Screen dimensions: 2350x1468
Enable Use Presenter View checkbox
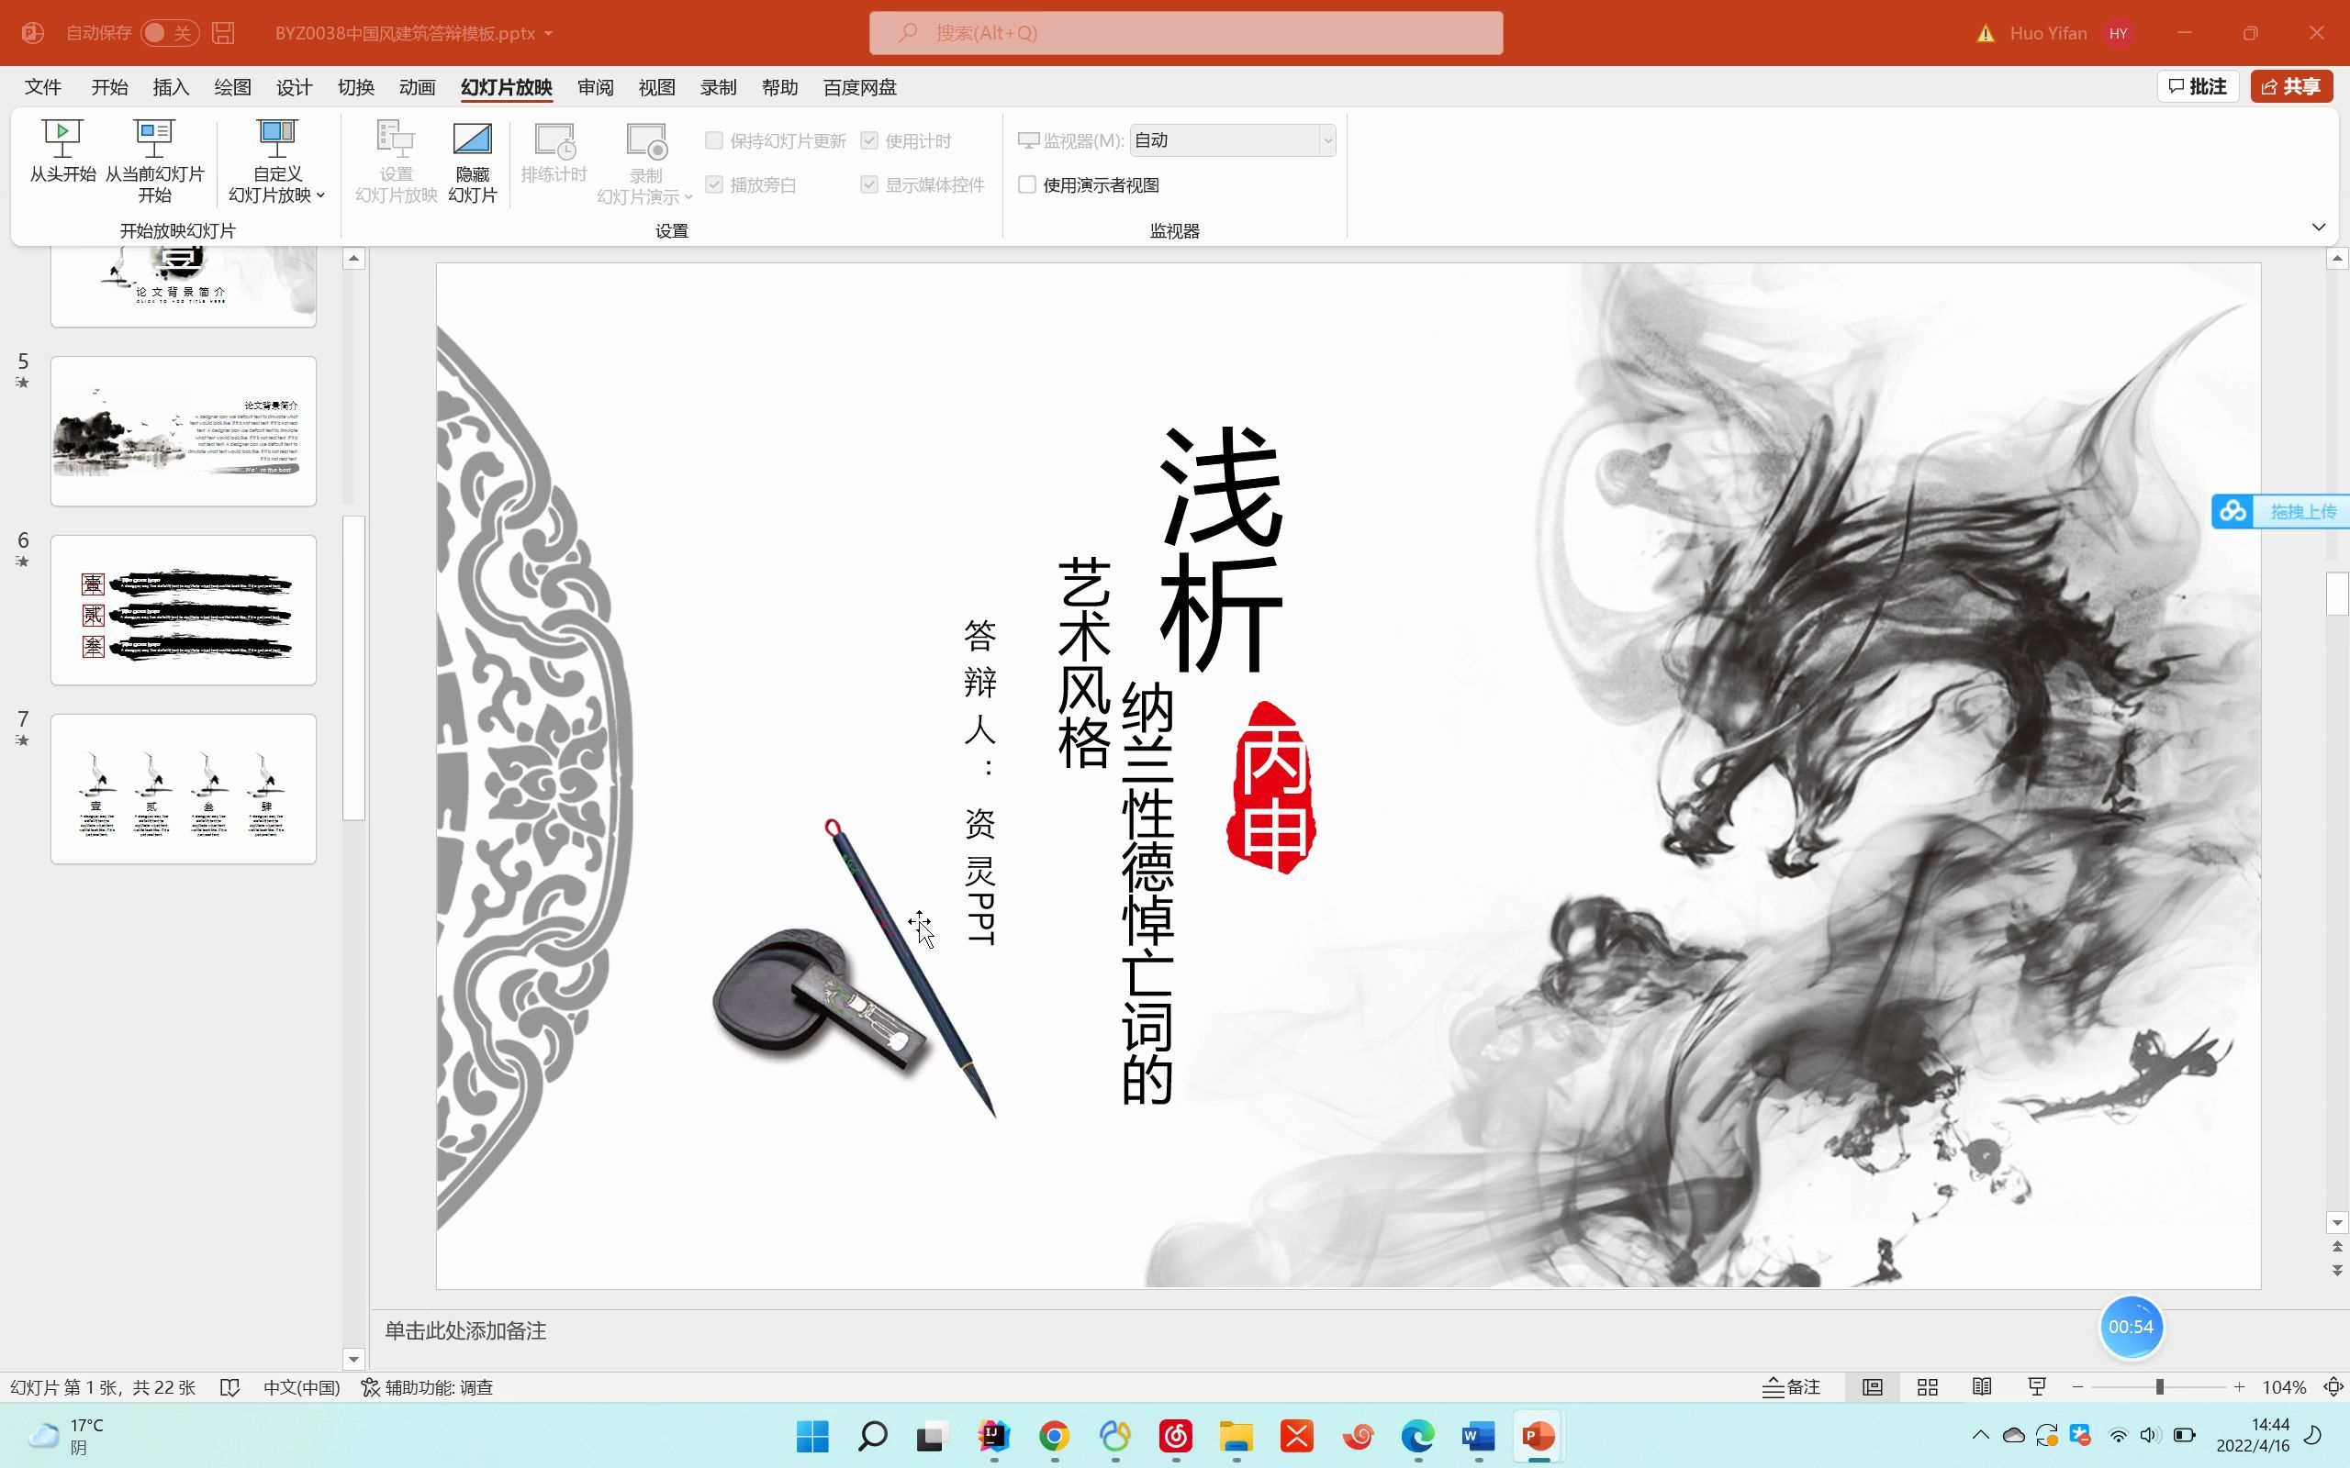coord(1026,184)
